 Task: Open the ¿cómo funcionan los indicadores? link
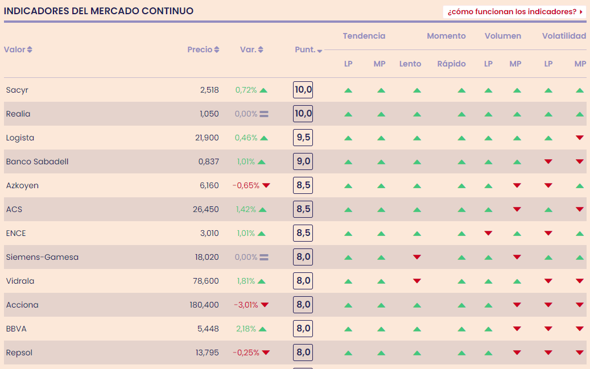(514, 12)
